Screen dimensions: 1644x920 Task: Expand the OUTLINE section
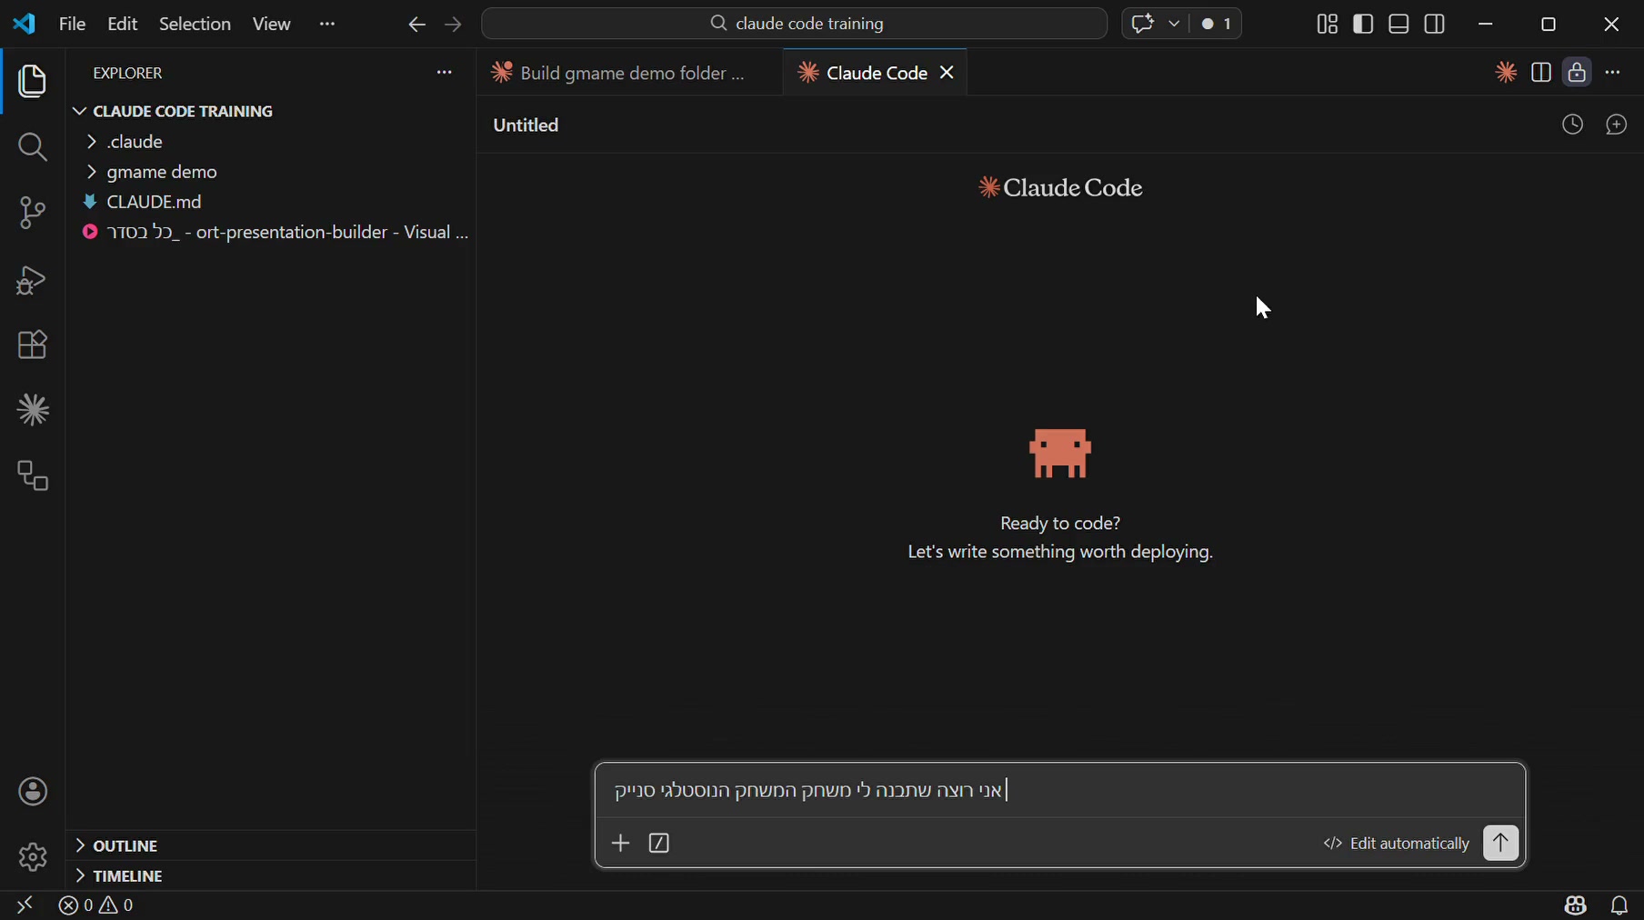tap(271, 845)
